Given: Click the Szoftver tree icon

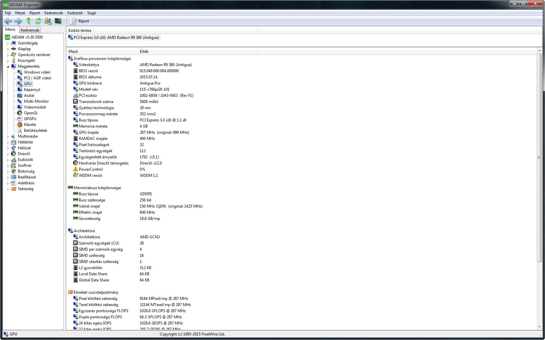Looking at the screenshot, I should tap(14, 165).
